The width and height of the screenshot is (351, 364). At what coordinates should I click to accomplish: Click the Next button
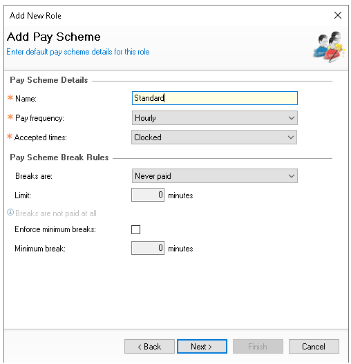(x=202, y=347)
